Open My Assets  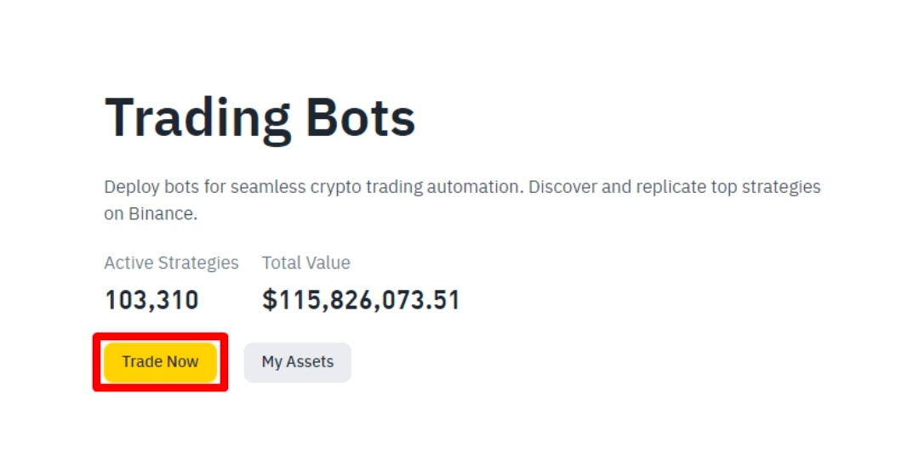pos(297,362)
